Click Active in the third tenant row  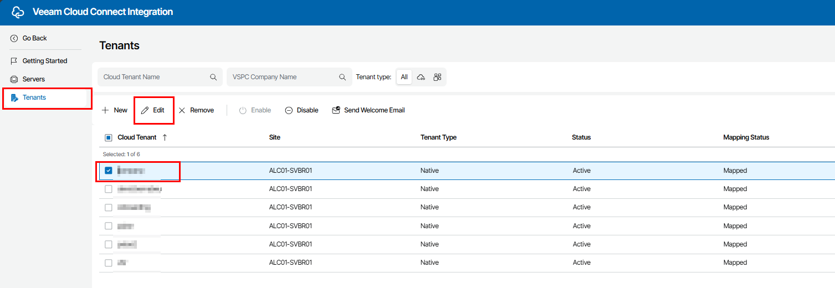582,207
